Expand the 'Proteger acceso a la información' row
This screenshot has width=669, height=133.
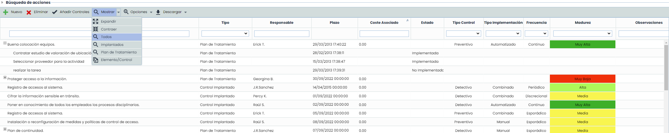[5, 78]
